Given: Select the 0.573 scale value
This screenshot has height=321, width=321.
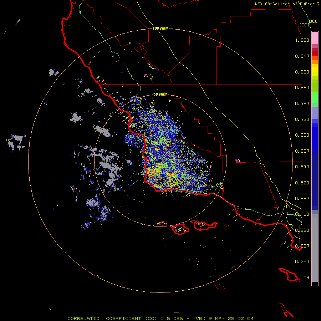Looking at the screenshot, I should (302, 167).
